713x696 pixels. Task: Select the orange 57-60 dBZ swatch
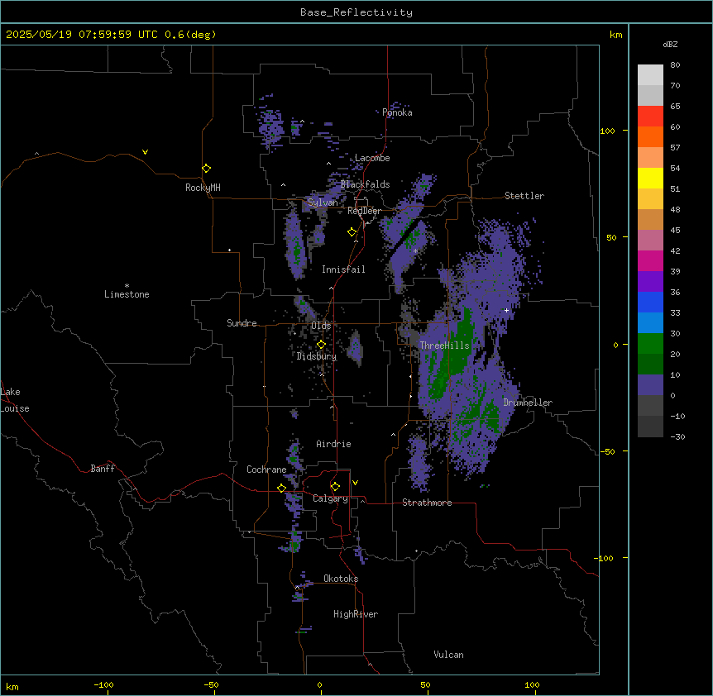(x=650, y=136)
